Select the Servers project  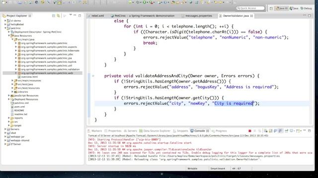point(15,129)
